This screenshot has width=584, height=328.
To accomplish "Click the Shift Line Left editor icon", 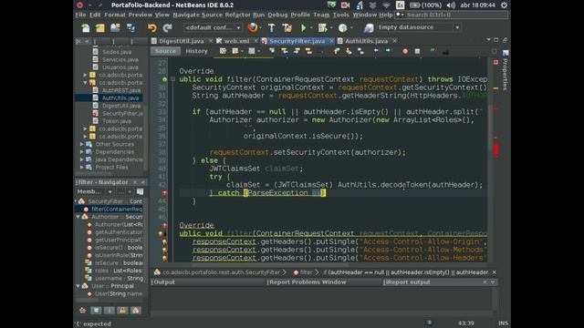I will pyautogui.click(x=376, y=51).
